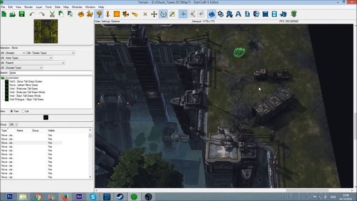Click the doodad list vertical scrollbar

pos(90,154)
